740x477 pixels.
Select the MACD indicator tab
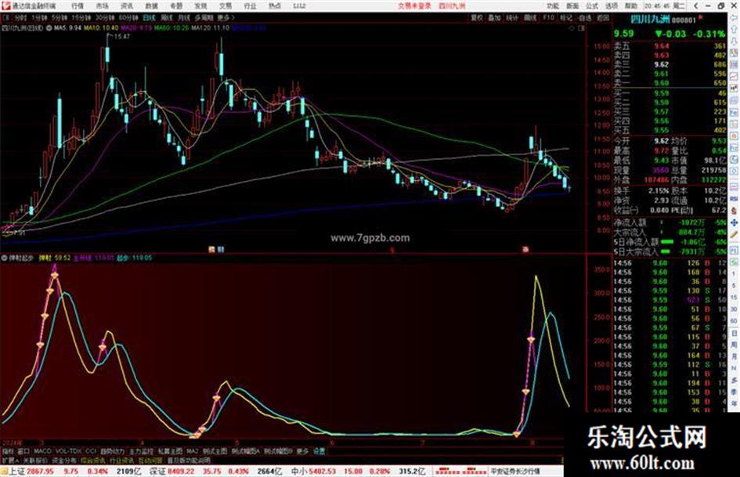pos(42,451)
